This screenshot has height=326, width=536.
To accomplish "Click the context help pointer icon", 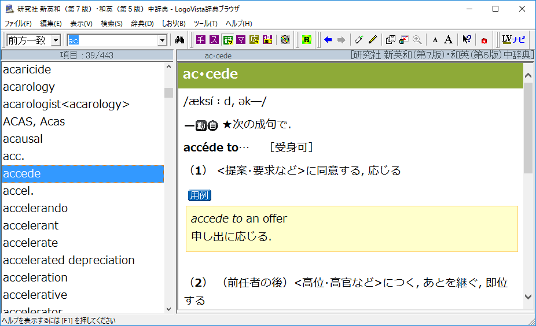I will coord(467,40).
